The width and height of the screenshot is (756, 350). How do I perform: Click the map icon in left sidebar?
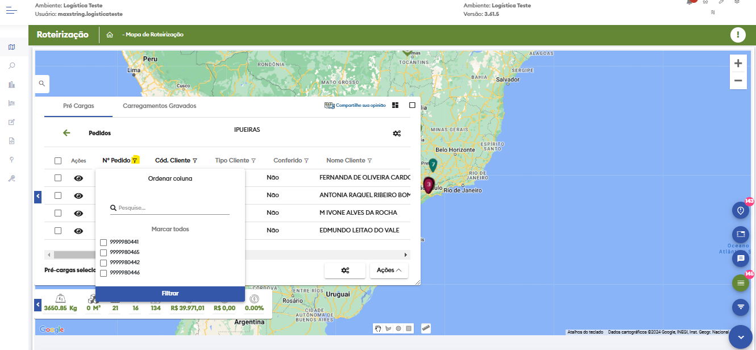click(x=12, y=47)
